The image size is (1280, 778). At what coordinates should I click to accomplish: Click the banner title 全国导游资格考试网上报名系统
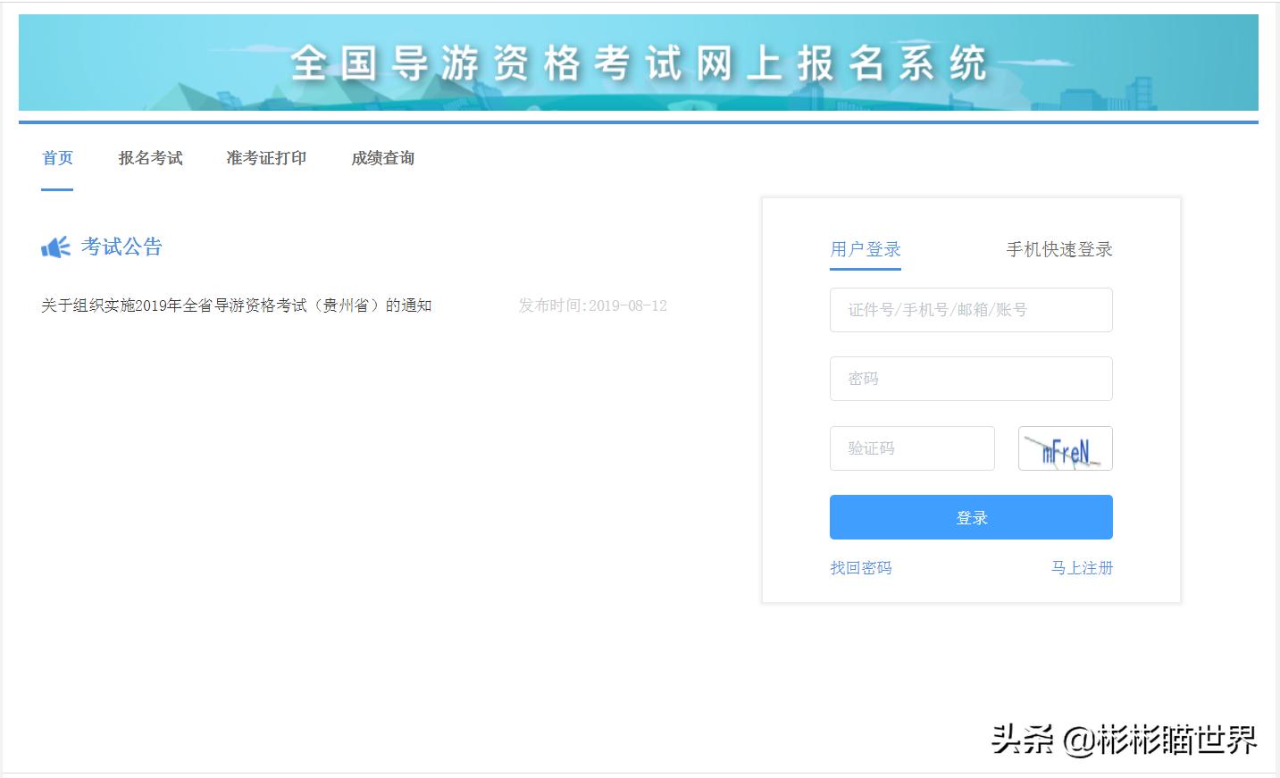tap(640, 63)
